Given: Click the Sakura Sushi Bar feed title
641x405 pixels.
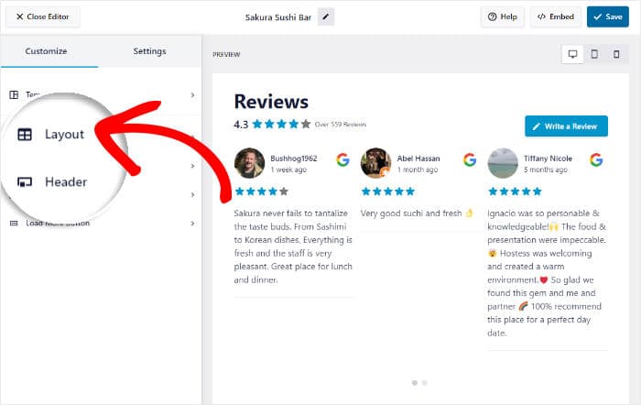Looking at the screenshot, I should 278,17.
